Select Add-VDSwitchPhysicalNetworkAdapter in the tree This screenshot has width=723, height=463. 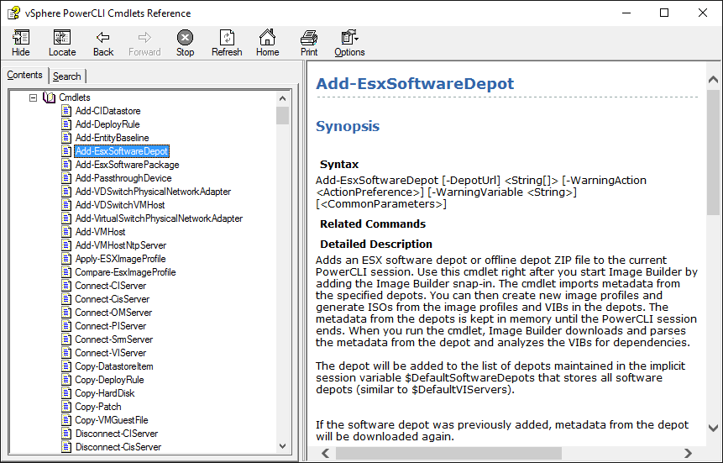[153, 191]
